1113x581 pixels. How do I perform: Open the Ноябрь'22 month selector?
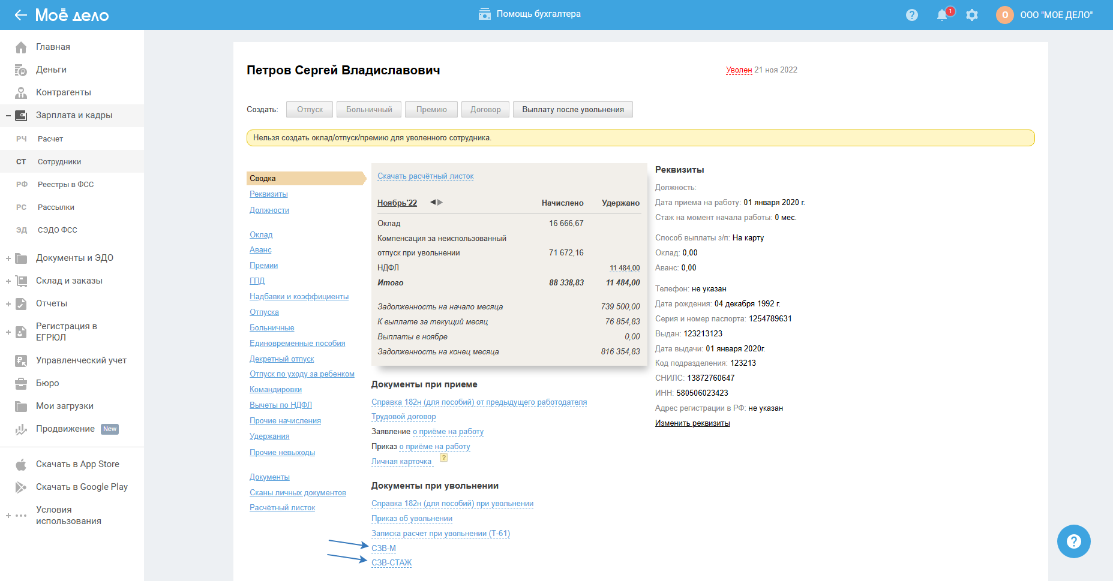(397, 203)
